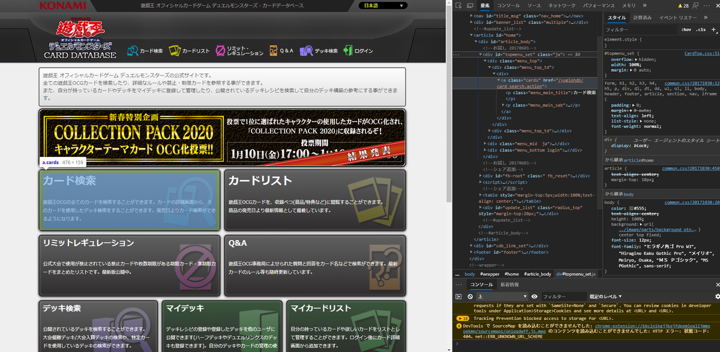The image size is (720, 352).
Task: Switch to コンソール tab in top bar
Action: [x=508, y=5]
